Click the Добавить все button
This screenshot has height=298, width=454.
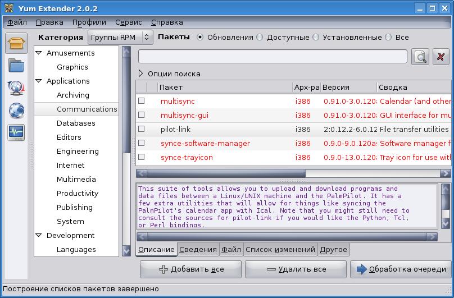click(190, 269)
